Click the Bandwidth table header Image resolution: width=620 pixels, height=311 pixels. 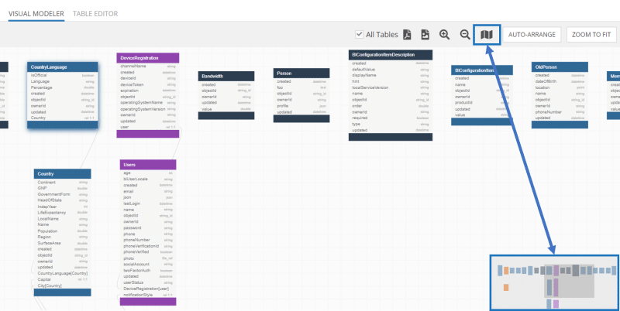click(226, 77)
